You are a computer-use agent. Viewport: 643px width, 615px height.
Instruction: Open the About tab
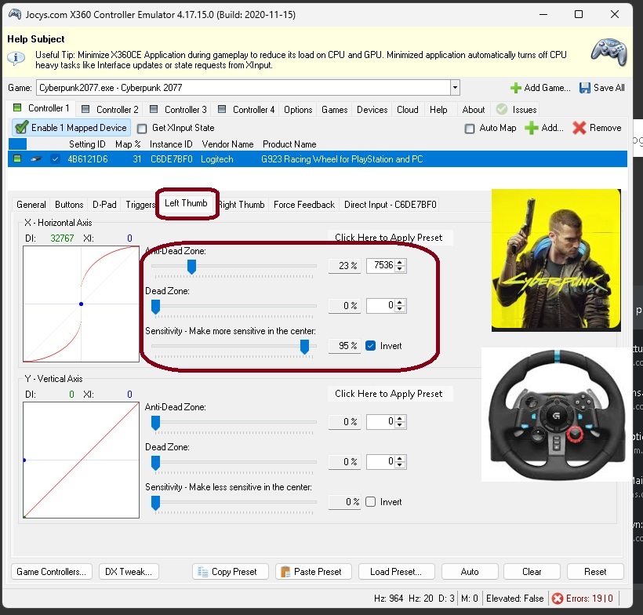point(473,110)
